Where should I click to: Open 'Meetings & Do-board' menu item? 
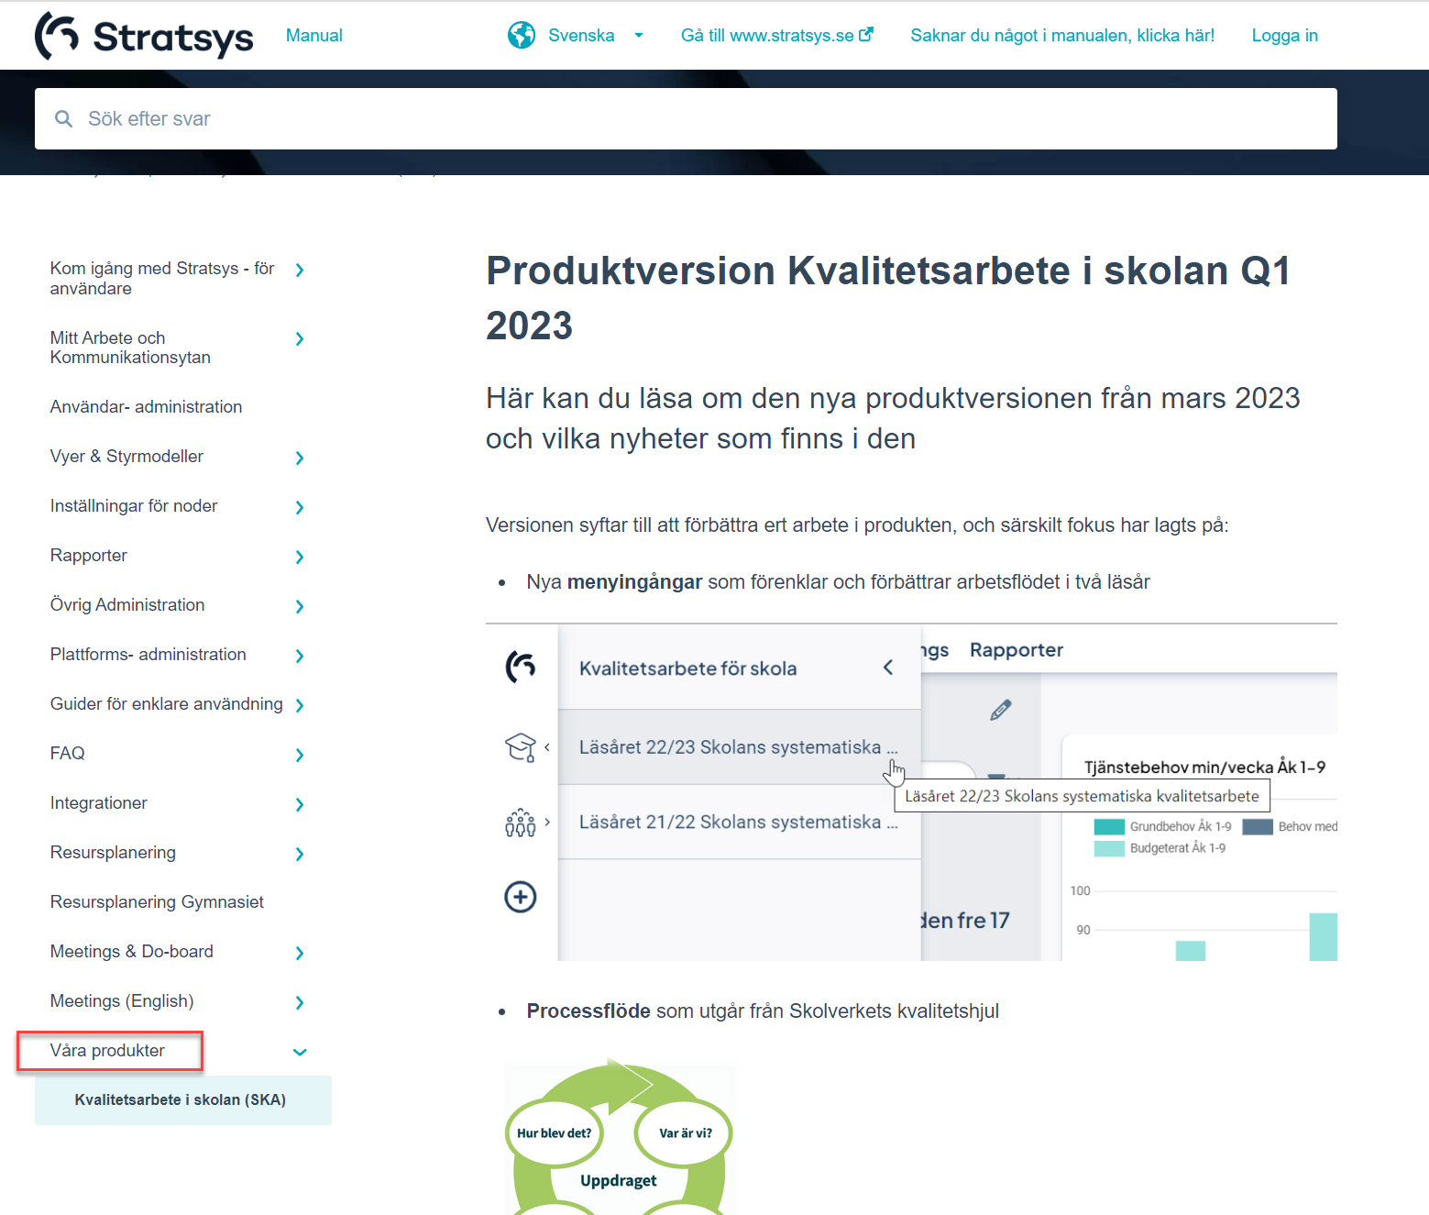click(131, 951)
